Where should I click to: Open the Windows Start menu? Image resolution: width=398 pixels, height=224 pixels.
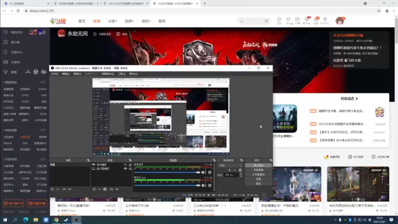tap(5, 220)
